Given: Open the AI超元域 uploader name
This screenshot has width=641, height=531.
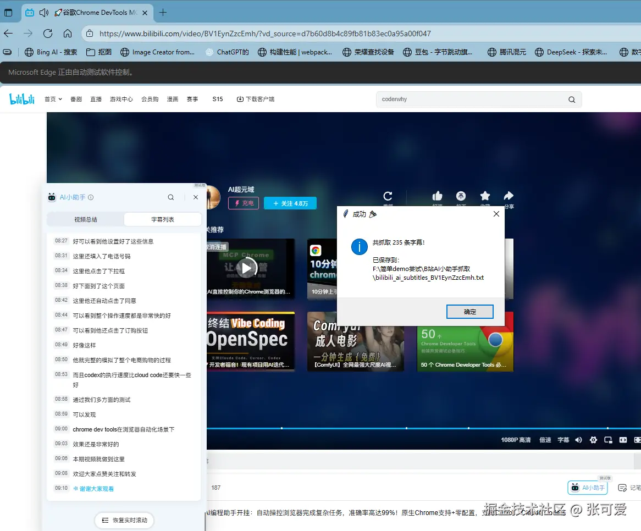Looking at the screenshot, I should coord(241,189).
